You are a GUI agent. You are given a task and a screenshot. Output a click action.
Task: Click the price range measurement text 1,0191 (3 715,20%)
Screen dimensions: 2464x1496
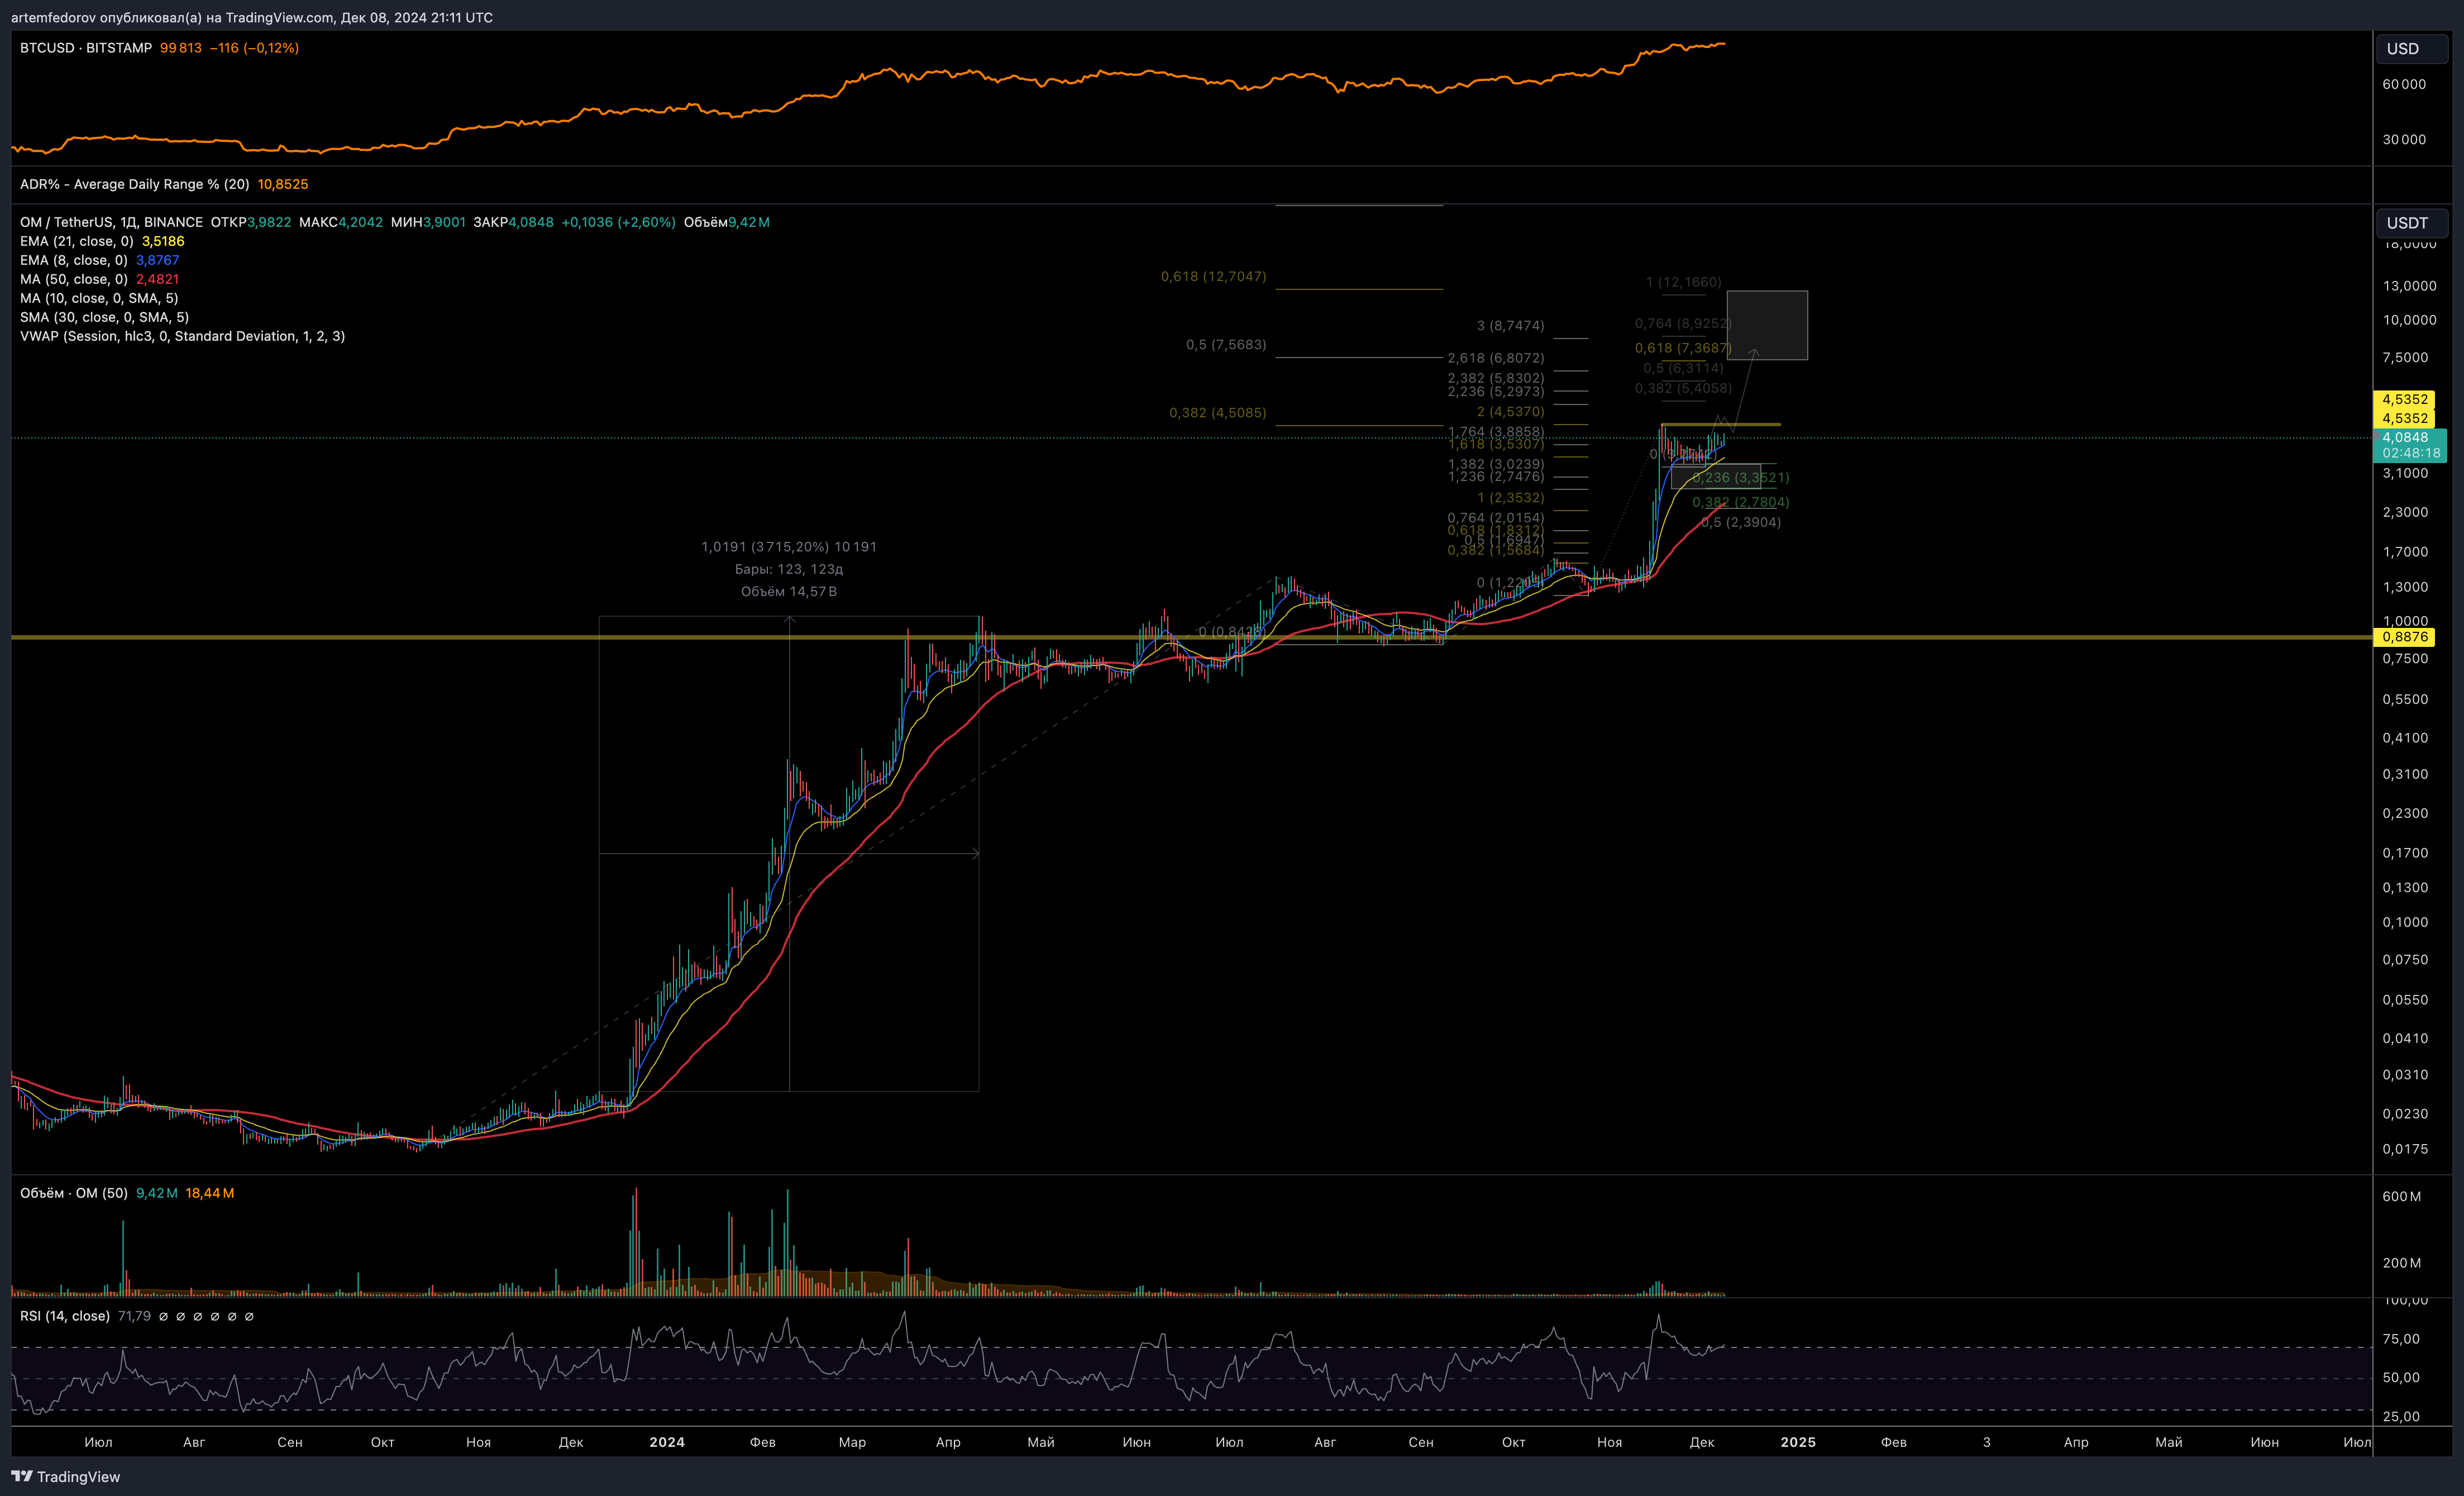(x=789, y=547)
